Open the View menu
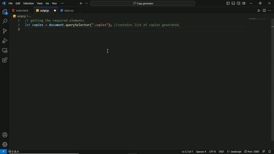274x154 pixels. 40,3
